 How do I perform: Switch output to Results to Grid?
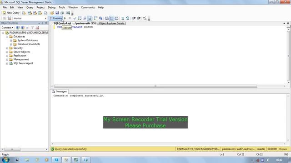pyautogui.click(x=111, y=18)
